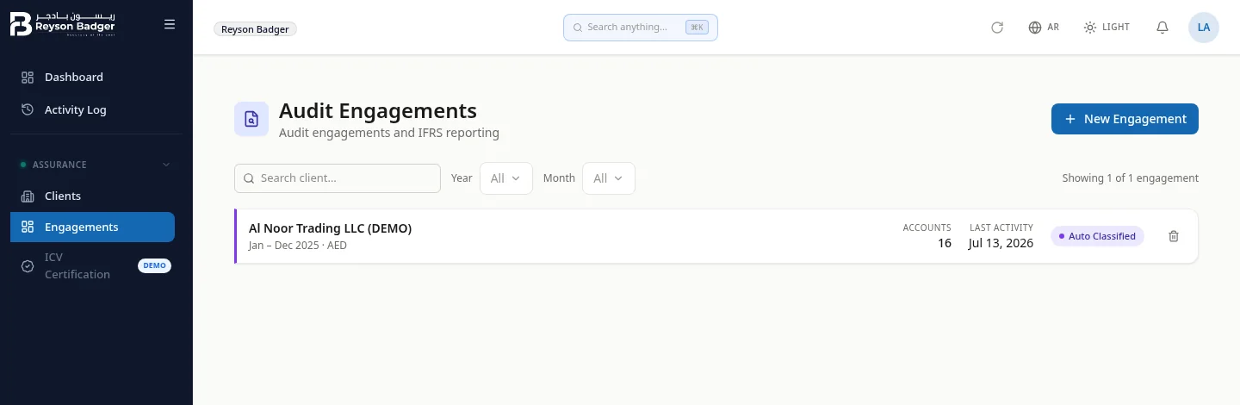This screenshot has height=405, width=1240.
Task: Focus the Search anything field
Action: point(640,27)
